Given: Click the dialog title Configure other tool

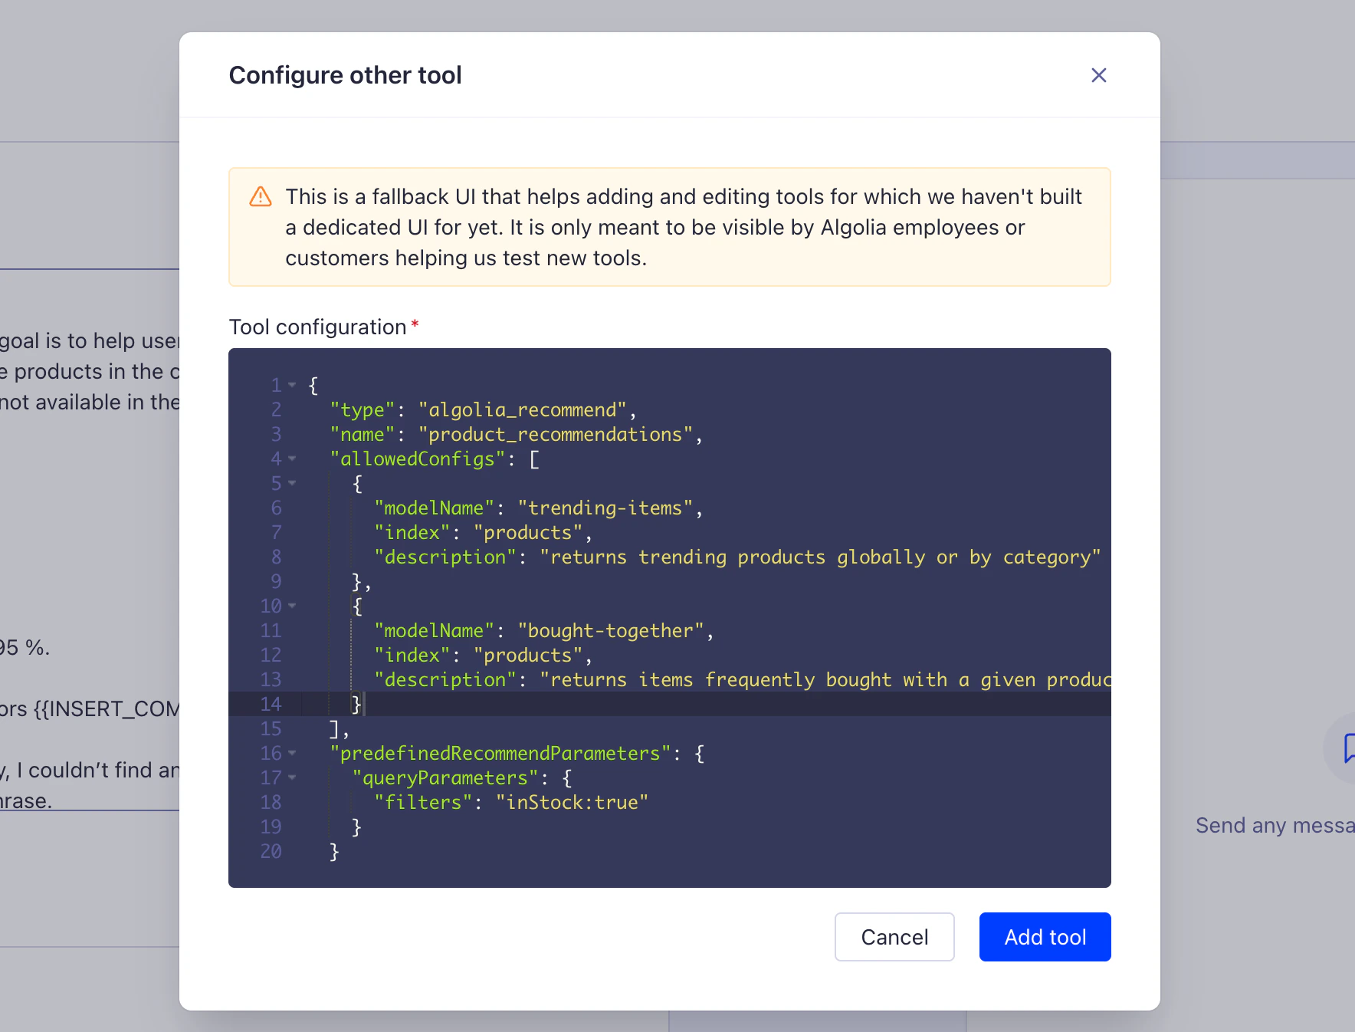Looking at the screenshot, I should coord(345,74).
